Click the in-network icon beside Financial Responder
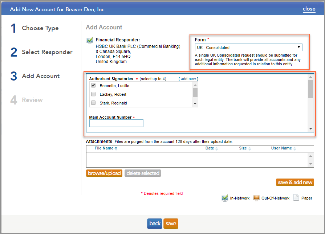The image size is (325, 234). (x=89, y=40)
